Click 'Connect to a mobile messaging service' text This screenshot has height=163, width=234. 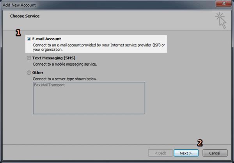click(x=65, y=64)
